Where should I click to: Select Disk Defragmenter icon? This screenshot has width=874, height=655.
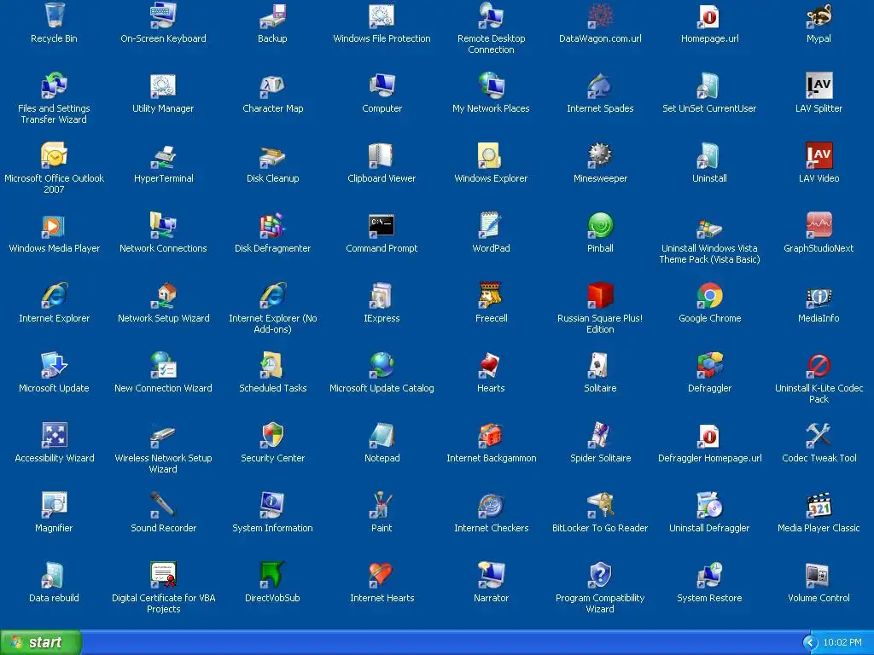coord(272,225)
